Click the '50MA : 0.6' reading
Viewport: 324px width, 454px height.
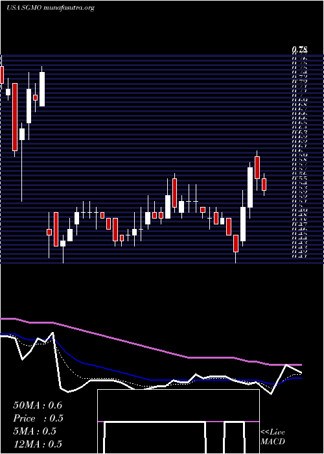coord(38,405)
